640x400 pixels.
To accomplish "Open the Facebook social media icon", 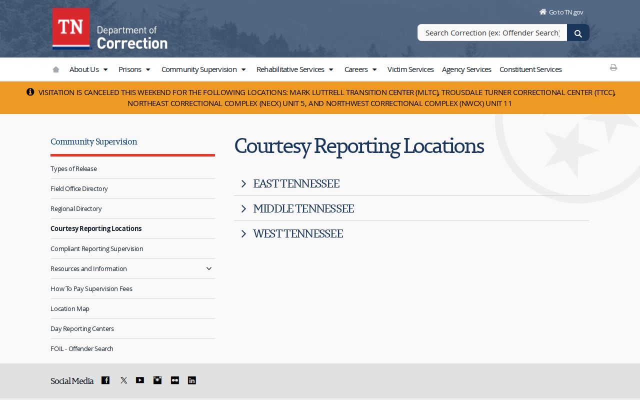I will coord(105,380).
